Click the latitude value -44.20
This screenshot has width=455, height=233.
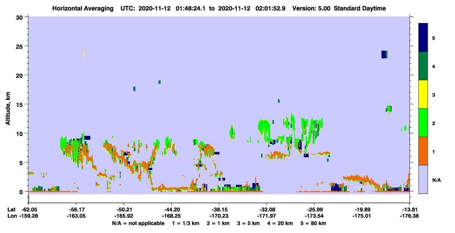point(171,210)
